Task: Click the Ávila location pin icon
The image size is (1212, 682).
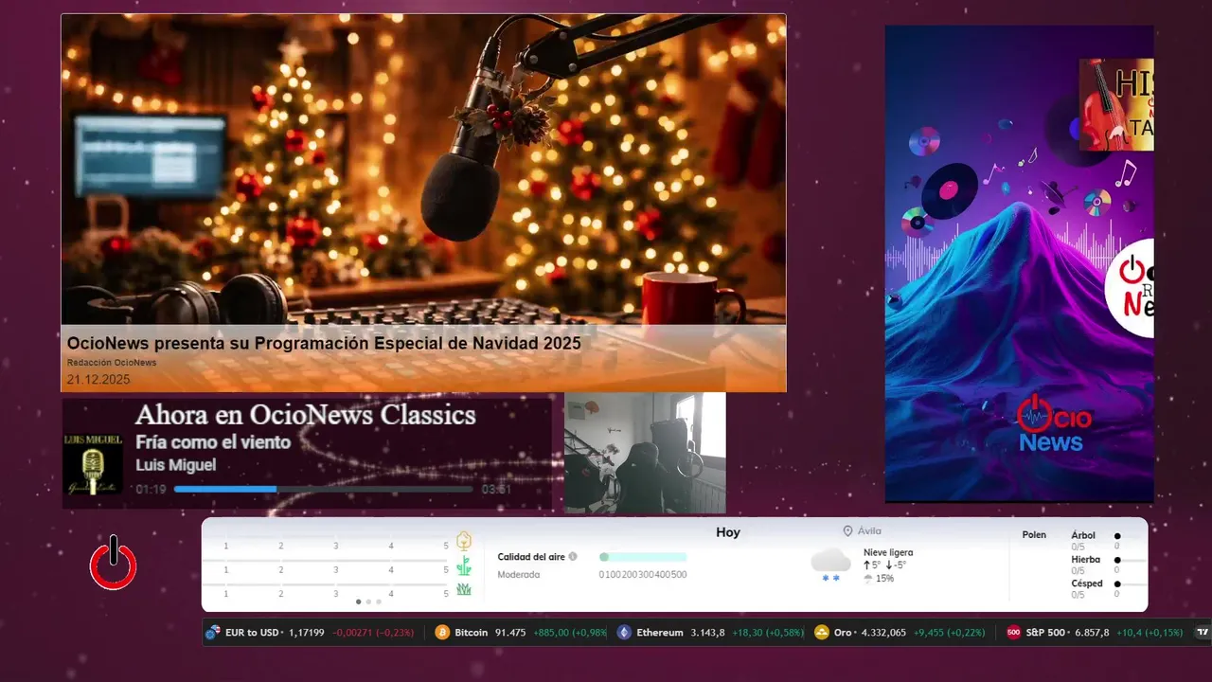Action: pos(847,531)
